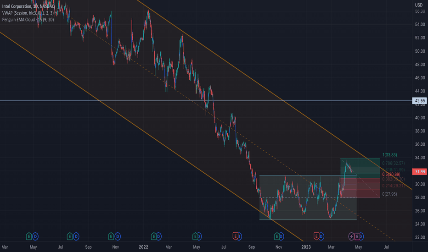Click the 56.00 price scale value
This screenshot has width=428, height=252.
420,11
